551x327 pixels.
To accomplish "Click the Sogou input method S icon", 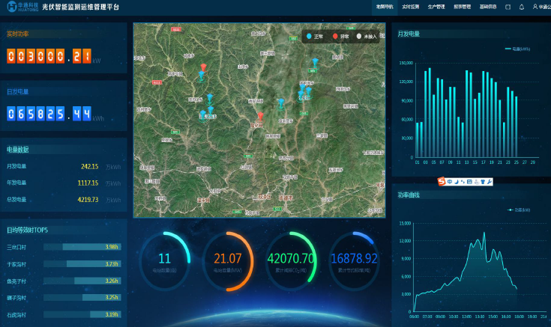I will (x=442, y=182).
